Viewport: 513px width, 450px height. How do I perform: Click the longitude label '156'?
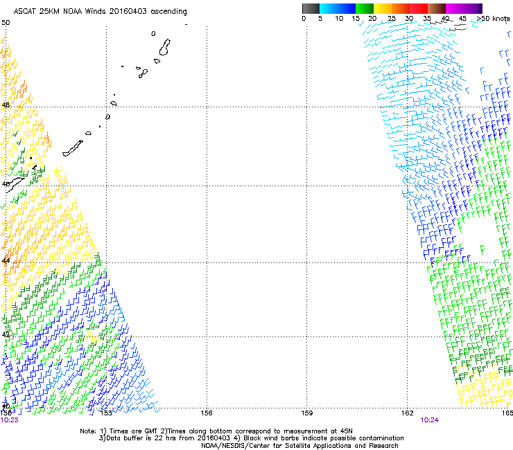coord(207,413)
